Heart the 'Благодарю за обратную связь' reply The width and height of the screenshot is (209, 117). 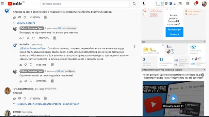tap(33, 38)
